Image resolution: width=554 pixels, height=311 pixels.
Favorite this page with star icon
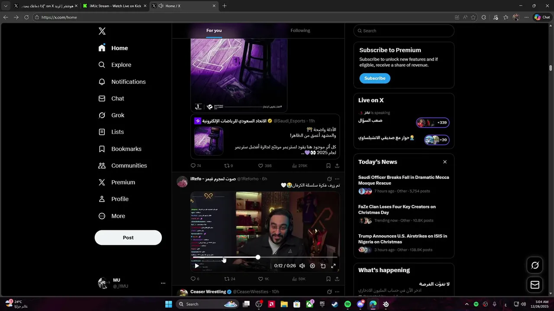[x=473, y=17]
